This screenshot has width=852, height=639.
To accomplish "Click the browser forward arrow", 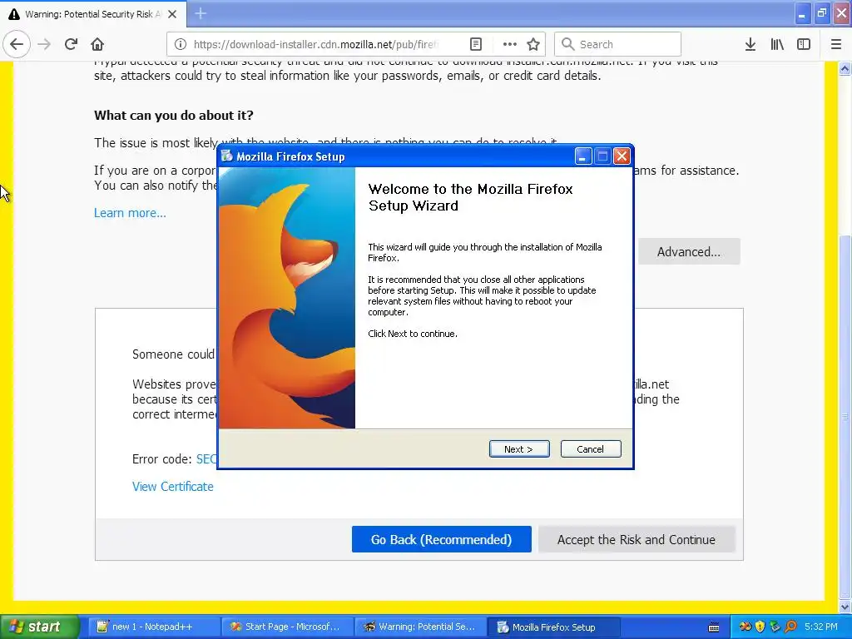I will tap(44, 44).
